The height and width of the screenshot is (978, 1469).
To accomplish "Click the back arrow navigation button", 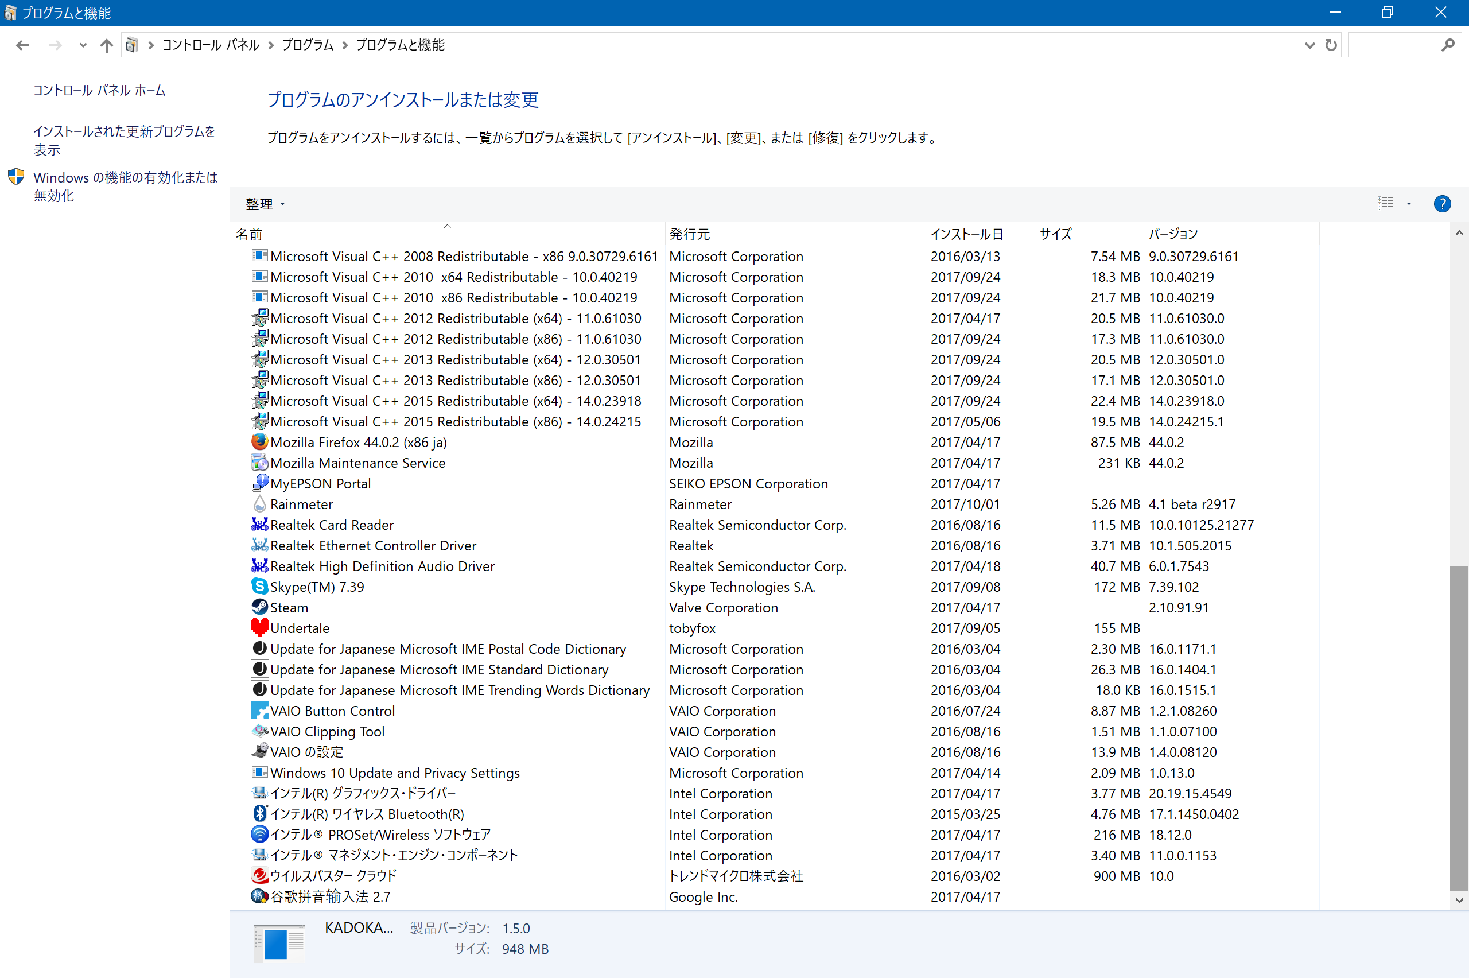I will 23,45.
